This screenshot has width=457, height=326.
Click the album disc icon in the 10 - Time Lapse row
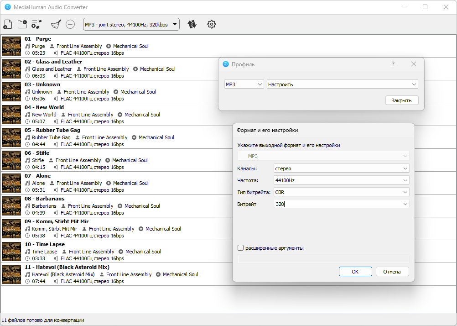click(x=121, y=252)
